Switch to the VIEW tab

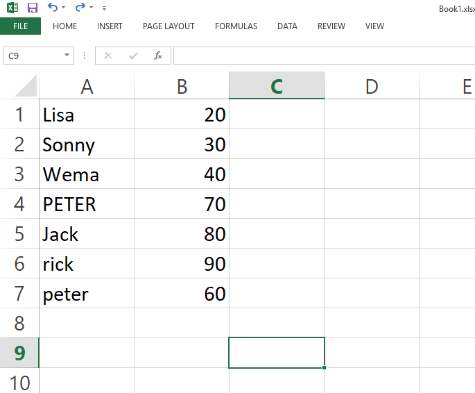tap(374, 26)
